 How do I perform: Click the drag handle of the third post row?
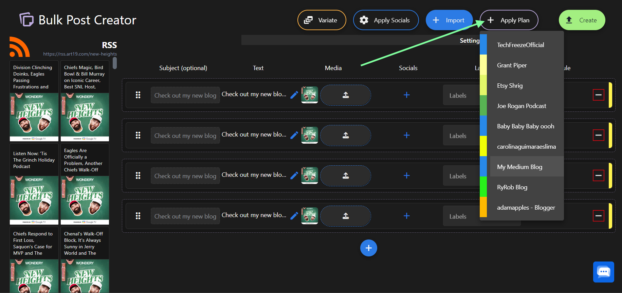tap(138, 175)
